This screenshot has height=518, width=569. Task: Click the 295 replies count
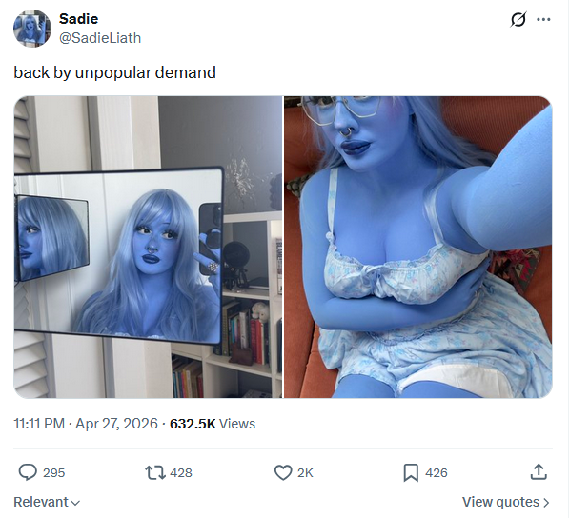(53, 472)
